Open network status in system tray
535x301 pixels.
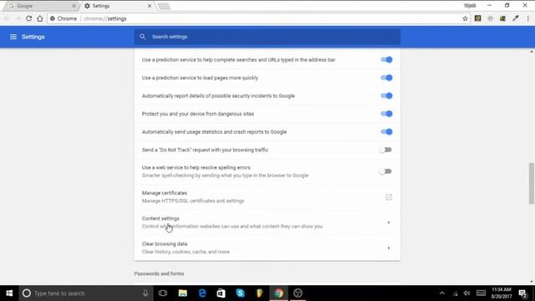(455, 293)
